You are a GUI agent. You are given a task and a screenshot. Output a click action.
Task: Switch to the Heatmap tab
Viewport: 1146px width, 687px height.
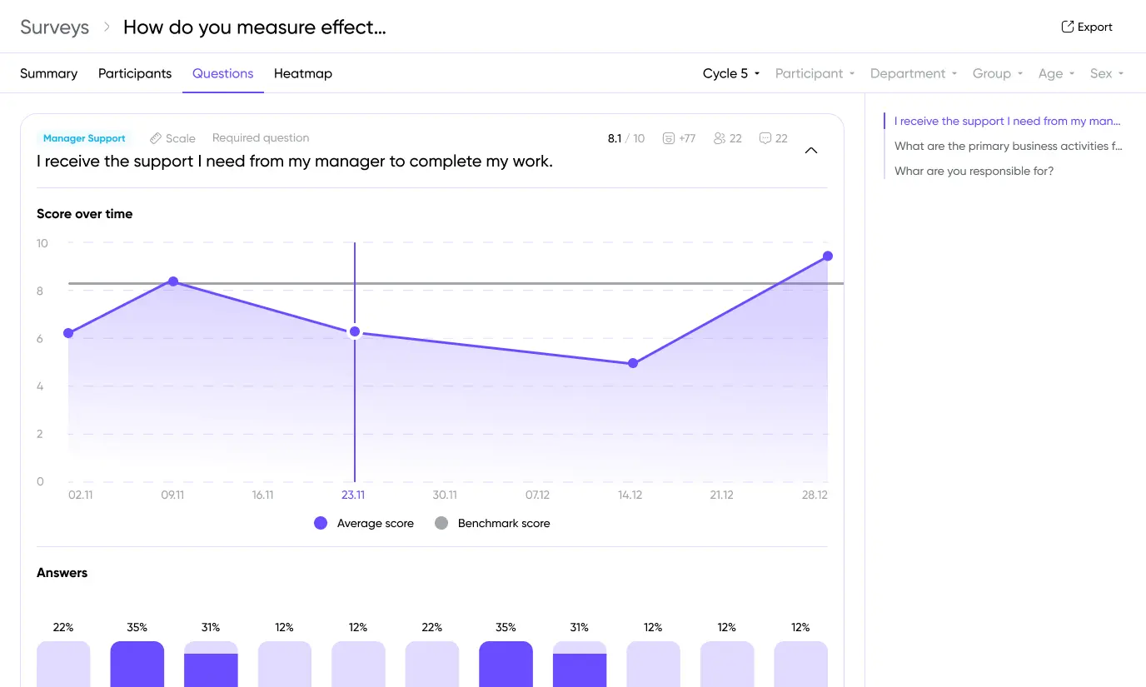[302, 73]
